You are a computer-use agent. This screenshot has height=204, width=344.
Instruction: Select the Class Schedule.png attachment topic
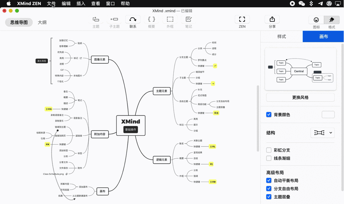pos(53,174)
